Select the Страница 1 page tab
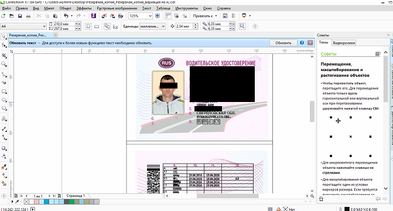 (76, 196)
